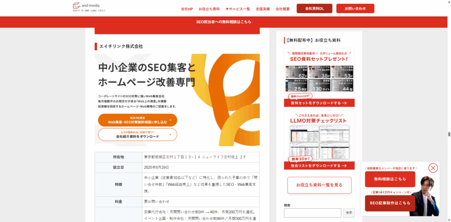Click 無料相談はこちら in the floating popup

390,179
